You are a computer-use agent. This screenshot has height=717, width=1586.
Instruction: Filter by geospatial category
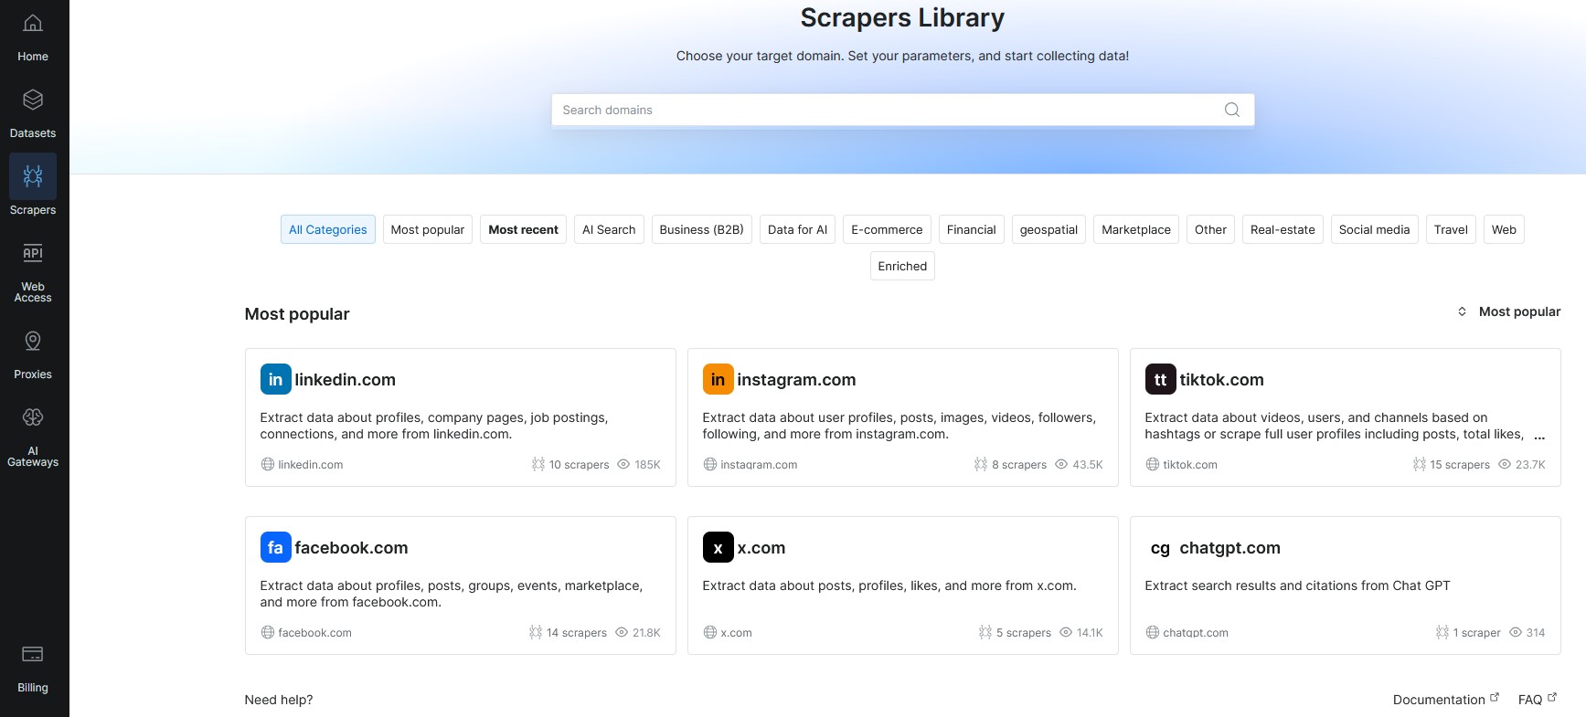[x=1048, y=229]
